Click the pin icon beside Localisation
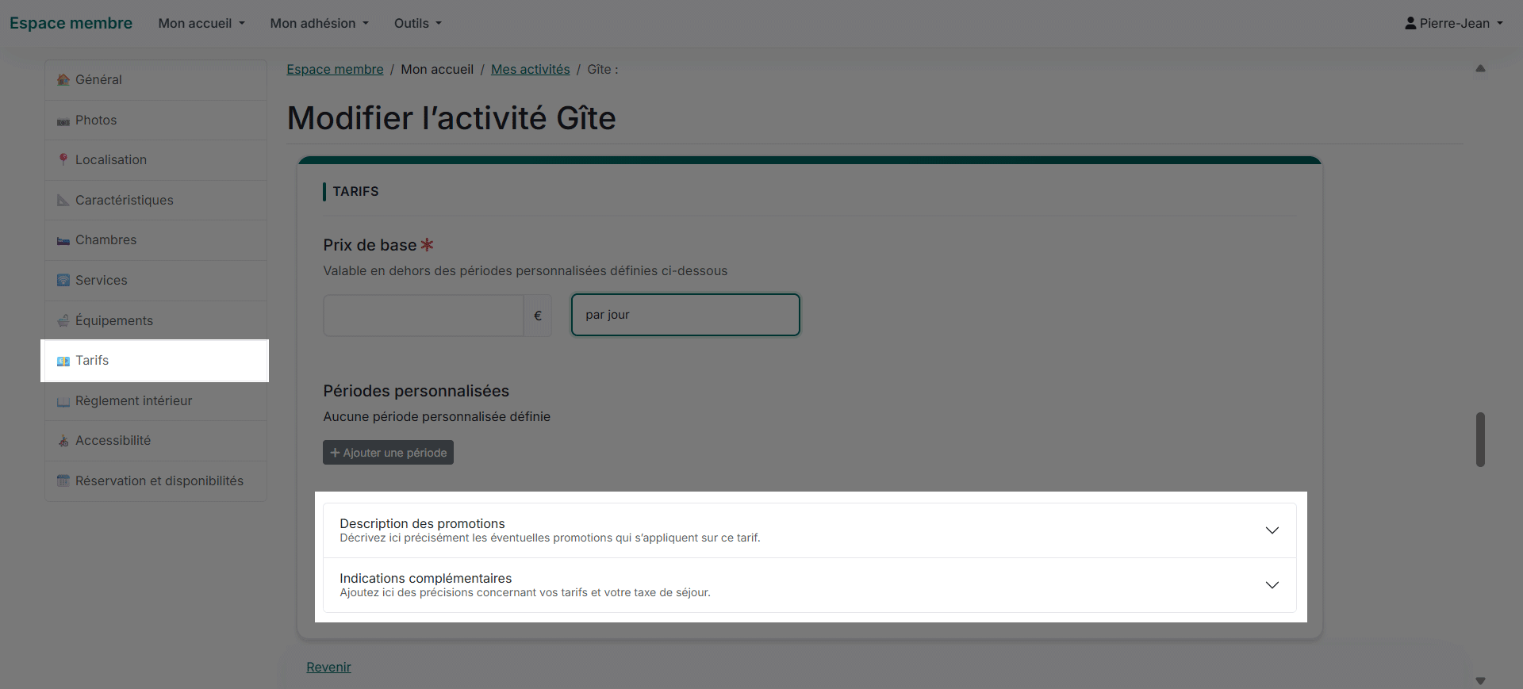The height and width of the screenshot is (689, 1523). click(x=63, y=160)
